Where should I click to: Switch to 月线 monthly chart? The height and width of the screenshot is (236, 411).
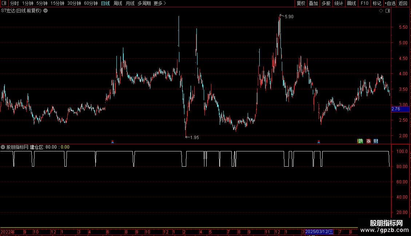130,3
